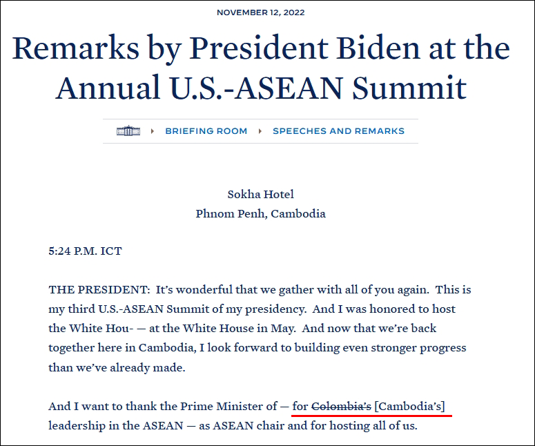The width and height of the screenshot is (535, 446).
Task: Click the bracketed correction '[Cambodia's]'
Action: (x=410, y=407)
